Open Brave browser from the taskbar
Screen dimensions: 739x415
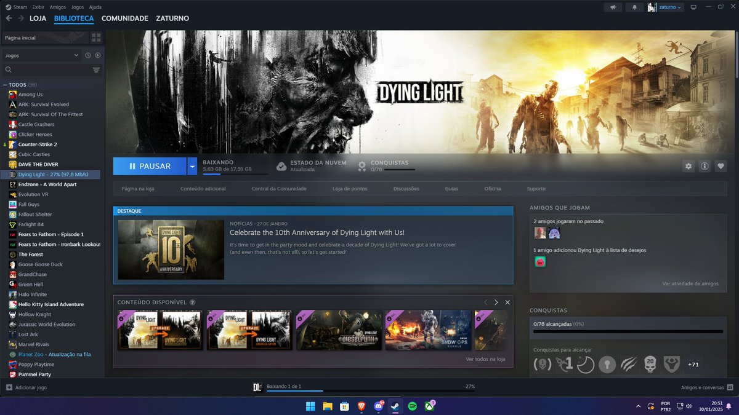[361, 406]
